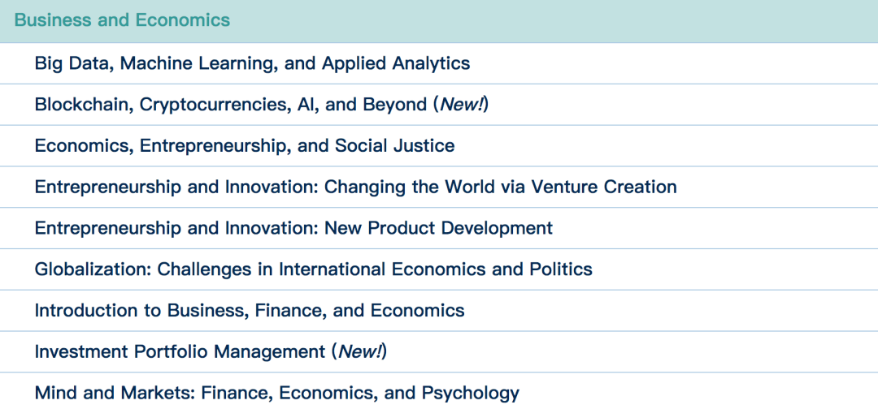Pick the Social Justice economics course
This screenshot has width=878, height=409.
394,146
